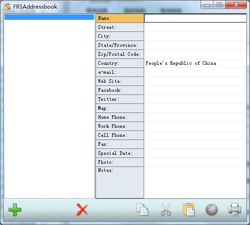250x225 pixels.
Task: Open the globe web icon
Action: click(x=212, y=210)
